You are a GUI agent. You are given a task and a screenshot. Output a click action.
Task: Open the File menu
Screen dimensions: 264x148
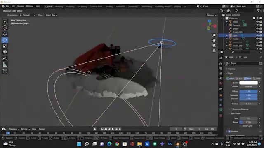[7, 7]
